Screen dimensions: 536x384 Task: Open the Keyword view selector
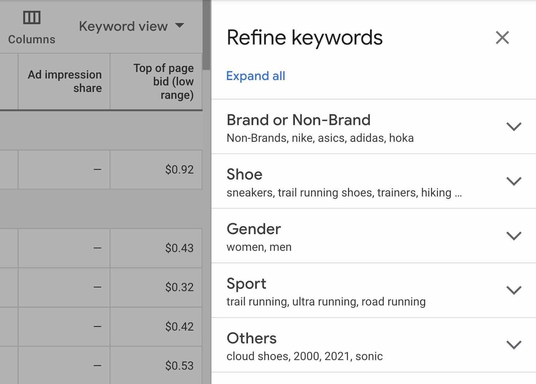pos(123,26)
